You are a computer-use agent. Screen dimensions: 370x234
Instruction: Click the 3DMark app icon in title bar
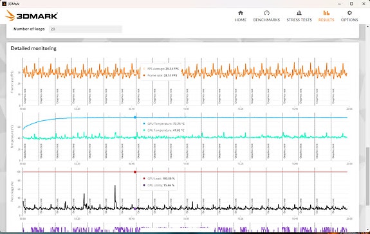[x=4, y=4]
